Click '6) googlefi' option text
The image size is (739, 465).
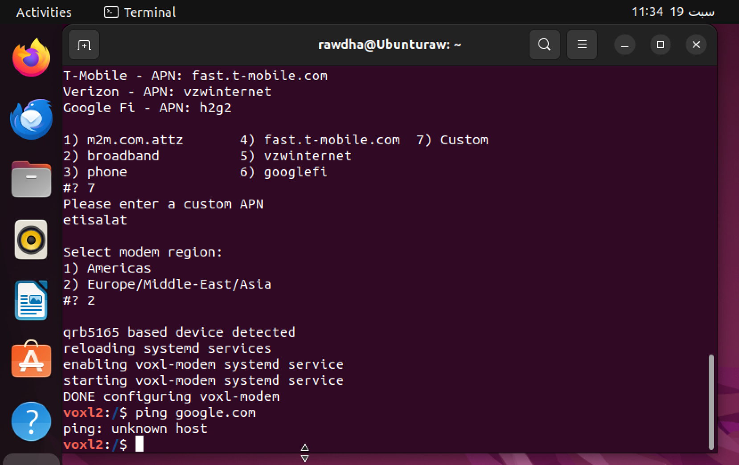click(283, 172)
